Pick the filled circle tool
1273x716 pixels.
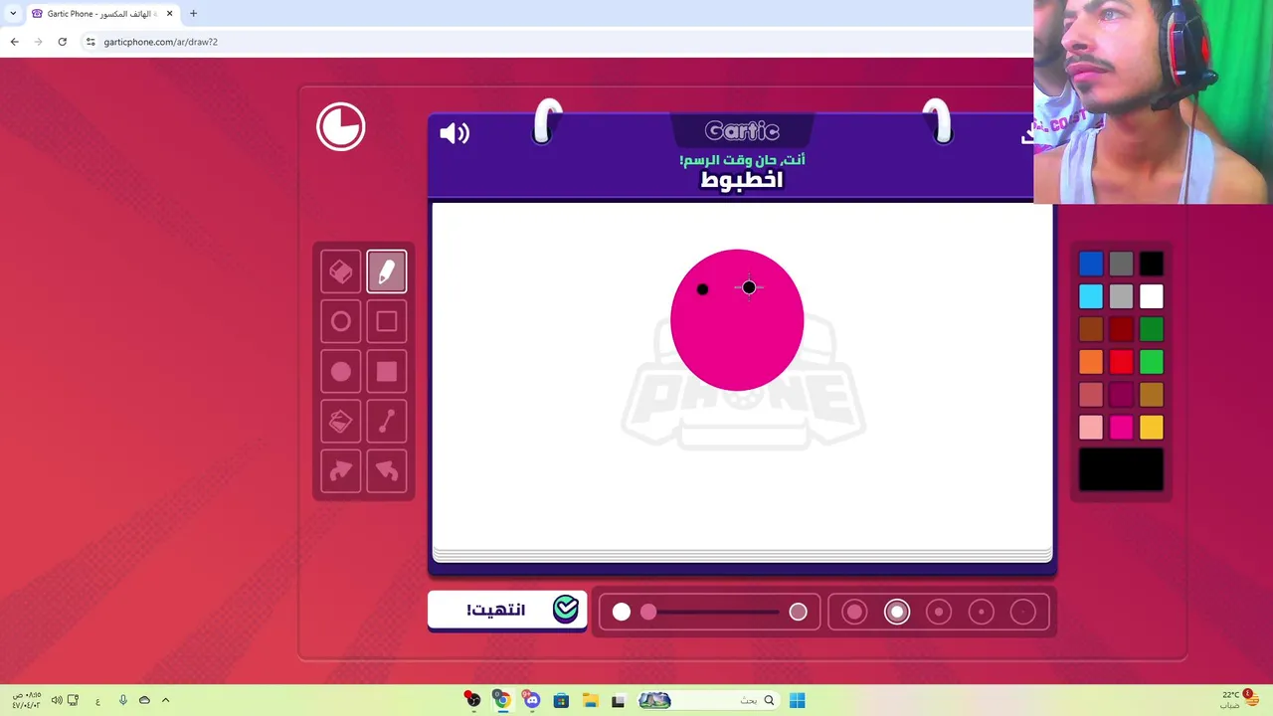tap(341, 371)
